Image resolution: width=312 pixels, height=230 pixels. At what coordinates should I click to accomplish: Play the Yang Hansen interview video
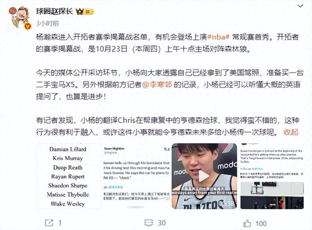pyautogui.click(x=204, y=176)
